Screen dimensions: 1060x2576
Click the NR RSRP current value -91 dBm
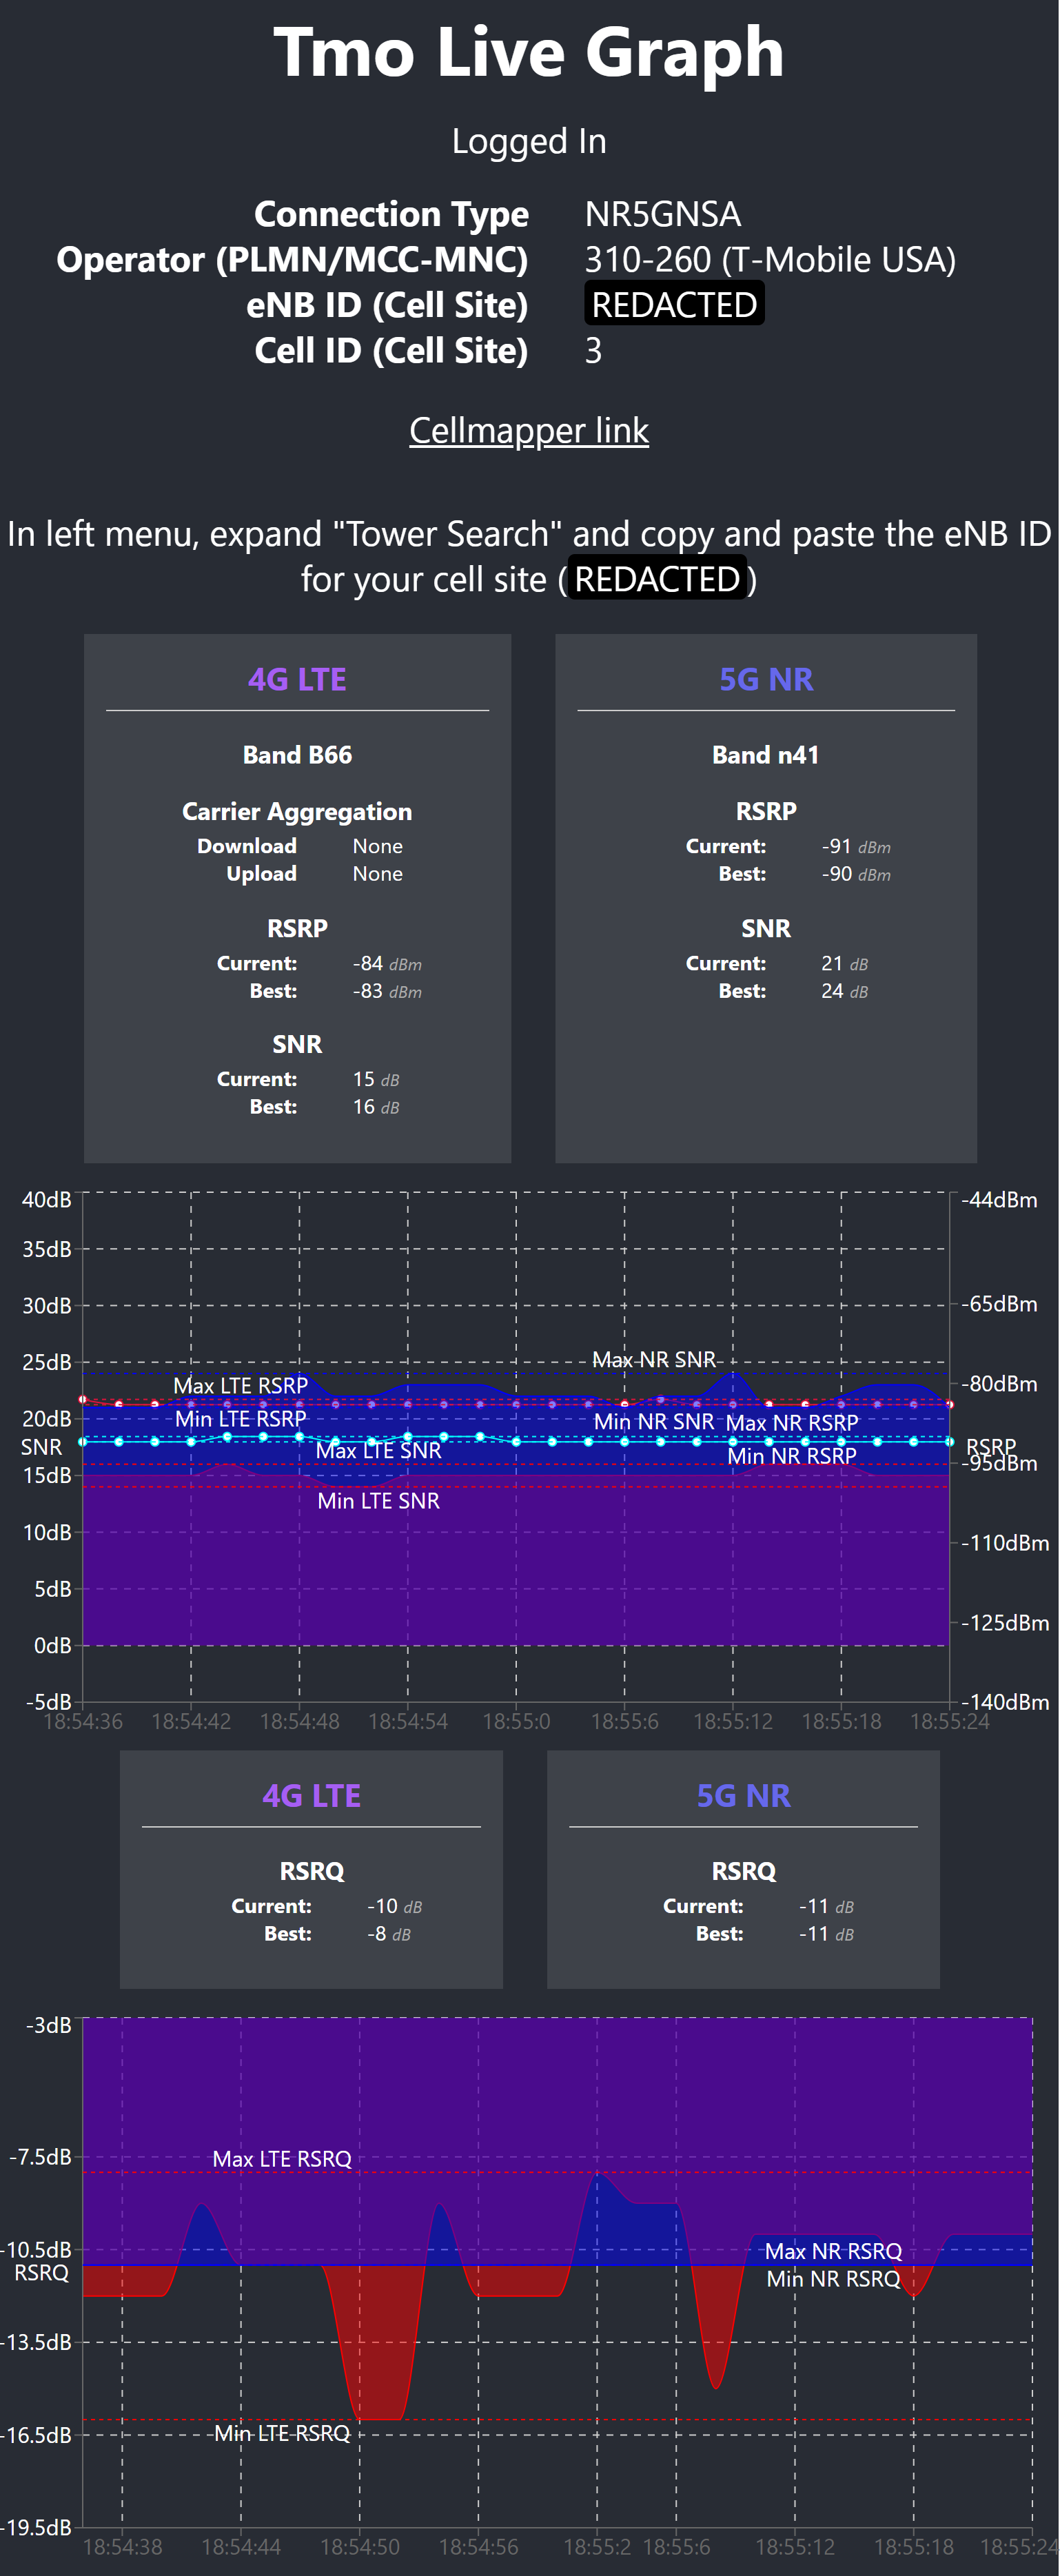pos(856,846)
